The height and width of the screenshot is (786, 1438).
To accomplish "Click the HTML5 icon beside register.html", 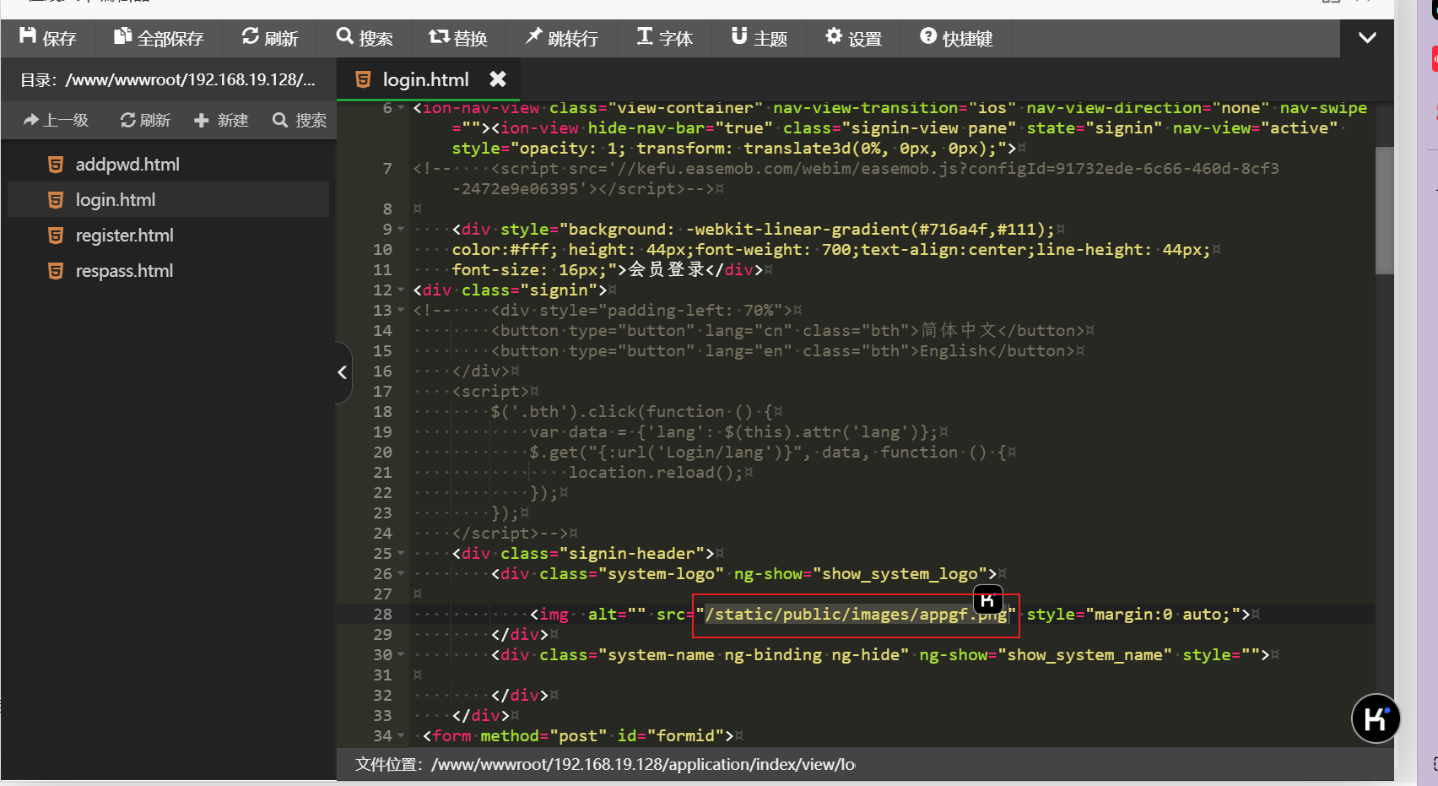I will pos(56,236).
